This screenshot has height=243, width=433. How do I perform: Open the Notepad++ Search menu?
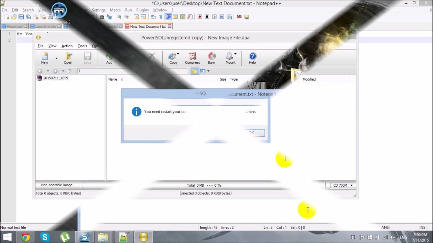[x=28, y=10]
